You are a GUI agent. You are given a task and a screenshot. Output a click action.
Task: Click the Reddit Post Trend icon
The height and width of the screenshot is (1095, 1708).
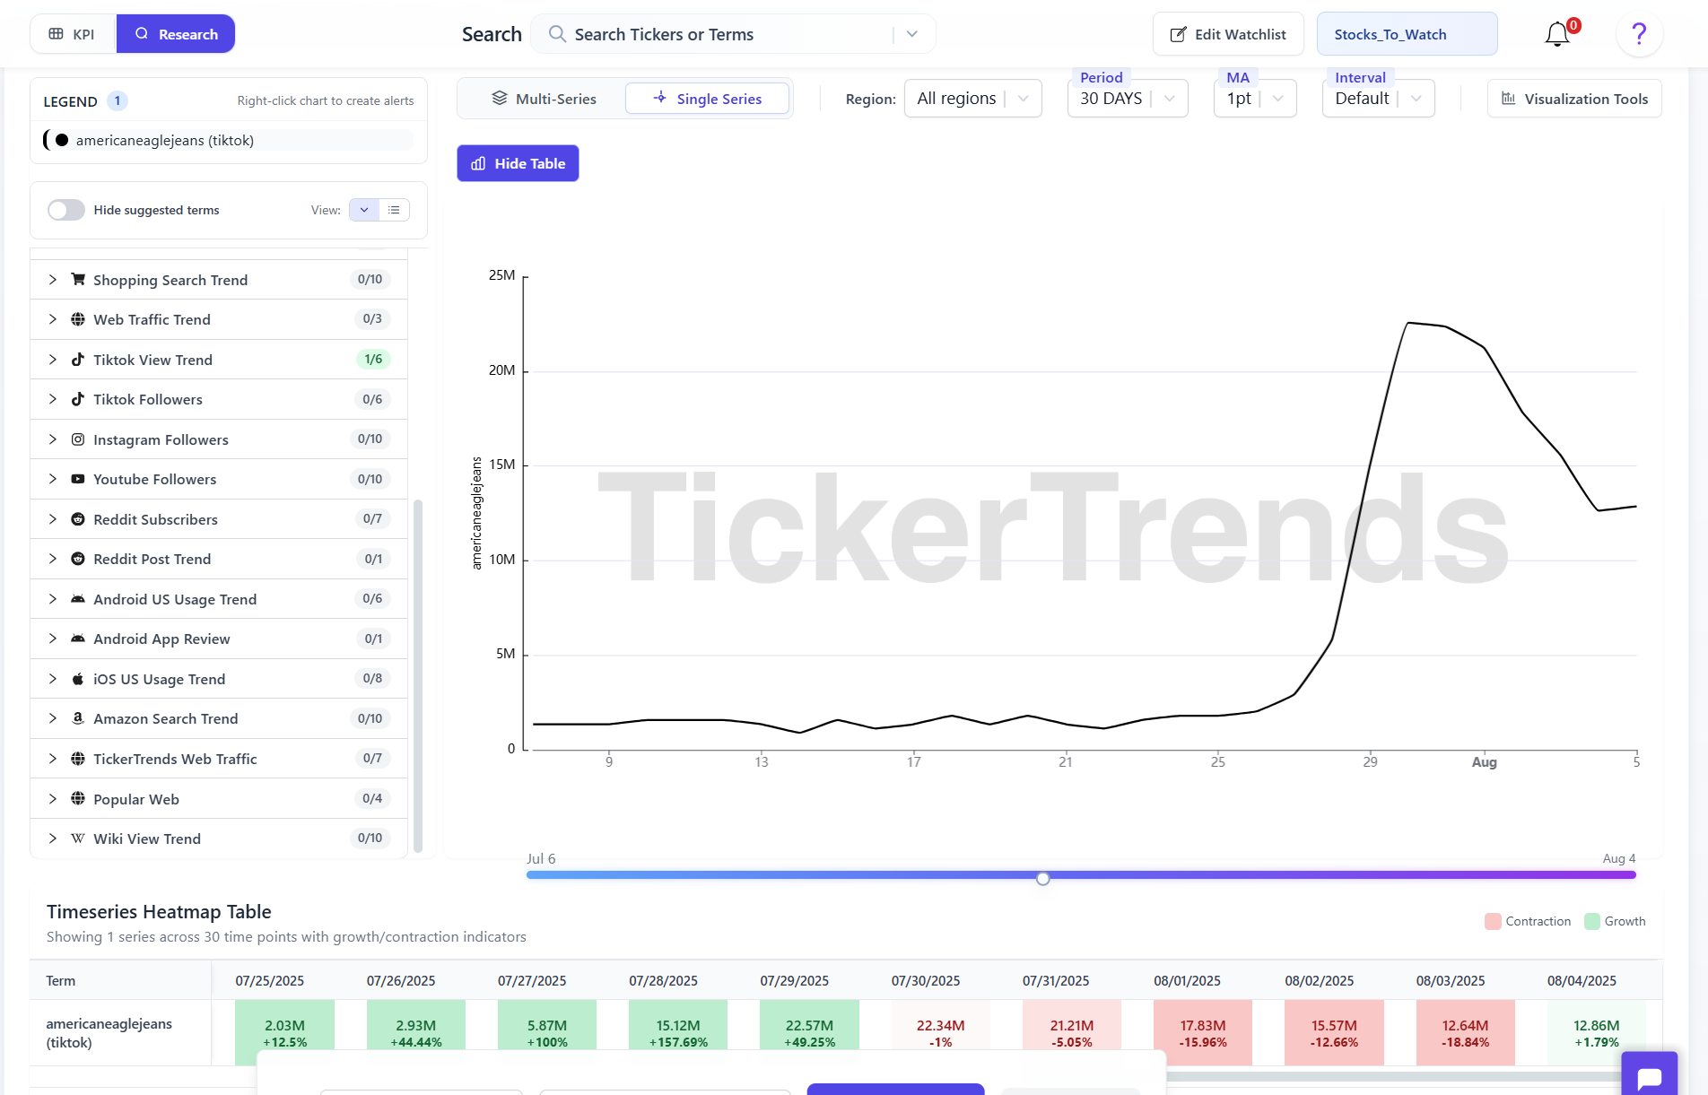pos(78,559)
